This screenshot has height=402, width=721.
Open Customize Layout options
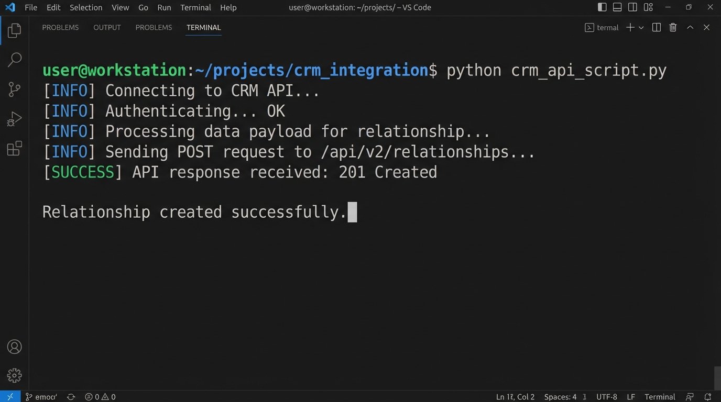click(648, 7)
